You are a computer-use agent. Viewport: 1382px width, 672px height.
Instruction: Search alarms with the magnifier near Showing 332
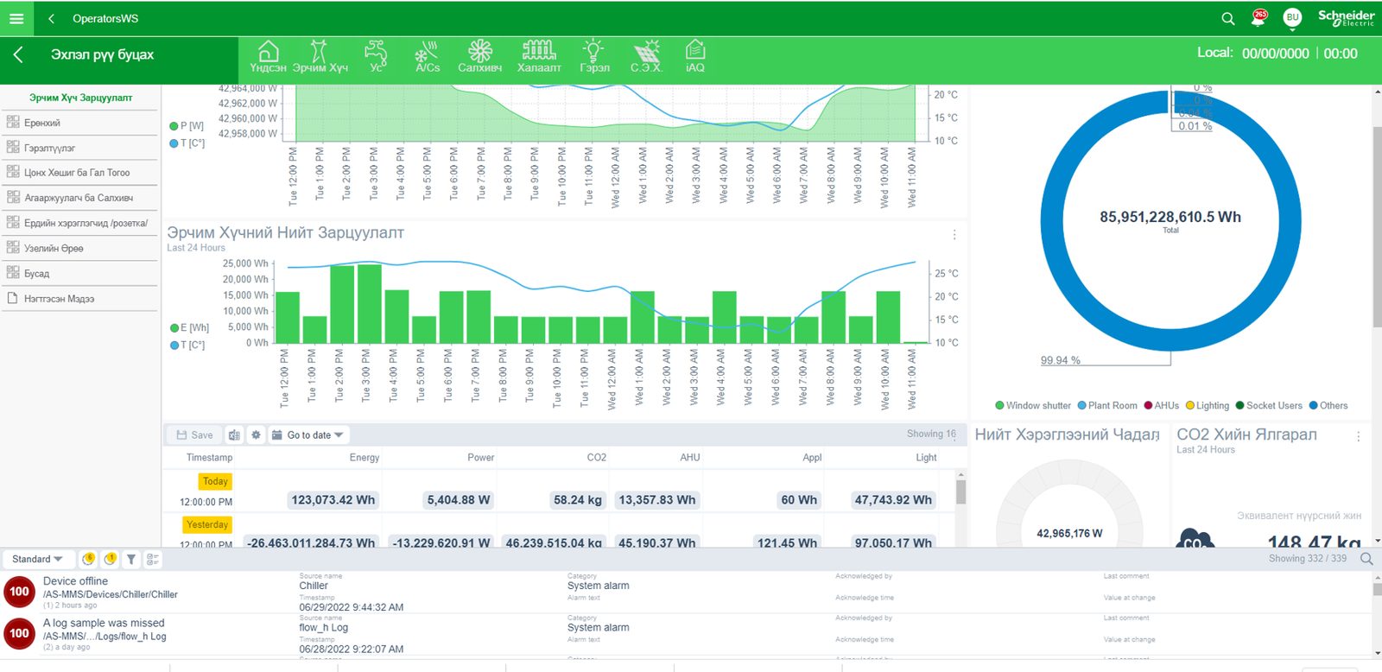tap(1366, 559)
